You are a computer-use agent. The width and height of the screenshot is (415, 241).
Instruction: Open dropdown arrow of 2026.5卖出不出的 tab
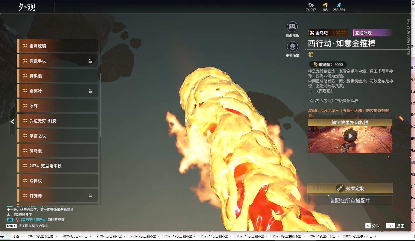56,236
